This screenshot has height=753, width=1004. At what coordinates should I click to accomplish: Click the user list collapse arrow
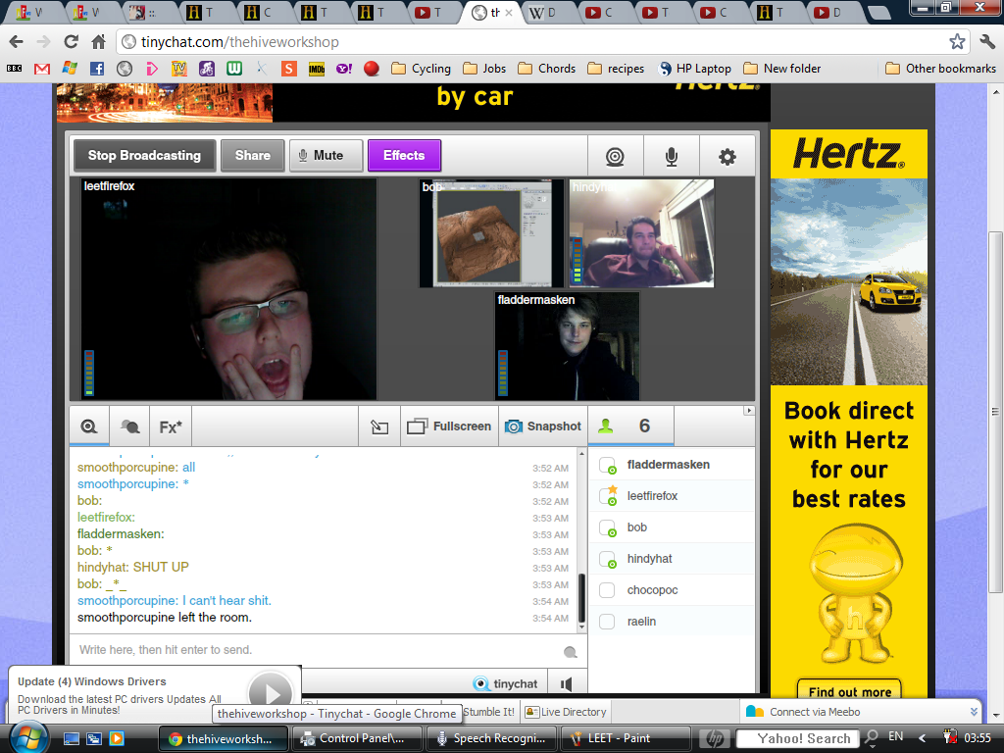point(748,411)
